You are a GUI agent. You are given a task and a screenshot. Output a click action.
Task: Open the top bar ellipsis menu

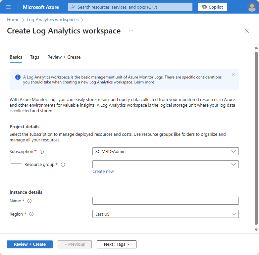click(x=239, y=7)
